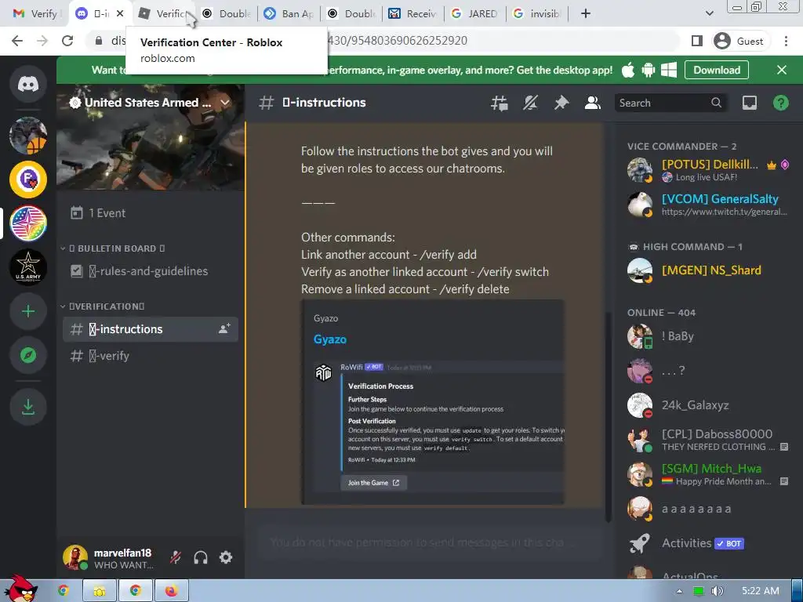
Task: Open member ! BaBy profile
Action: [x=708, y=336]
